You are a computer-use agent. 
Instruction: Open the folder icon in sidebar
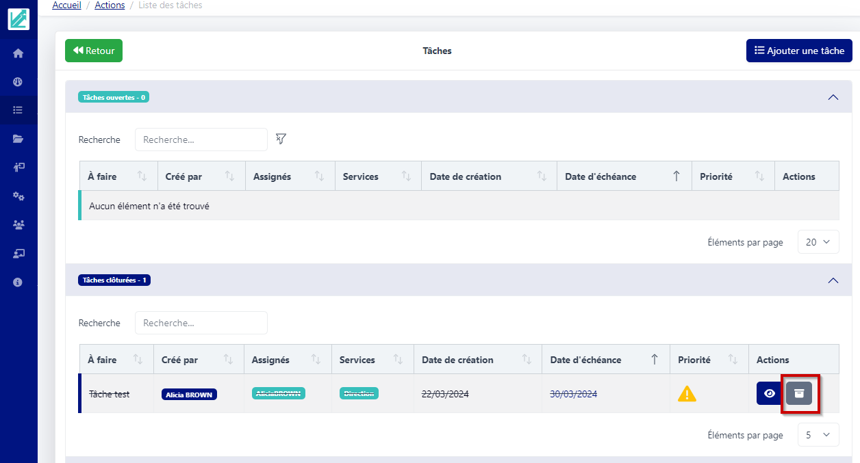click(x=18, y=139)
